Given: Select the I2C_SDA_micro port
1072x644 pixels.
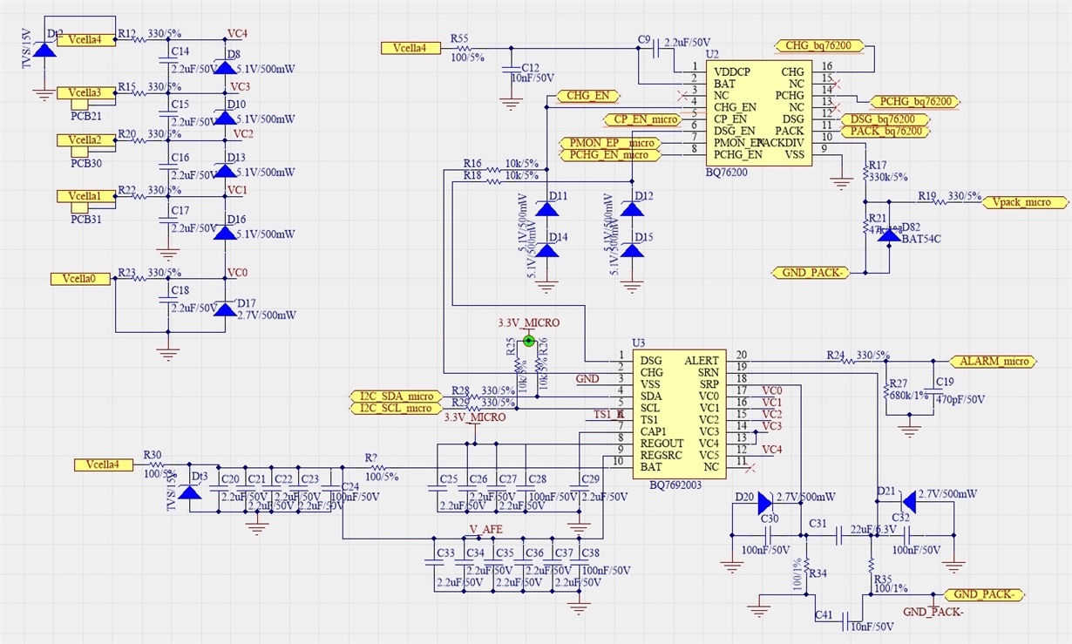Looking at the screenshot, I should coord(397,397).
